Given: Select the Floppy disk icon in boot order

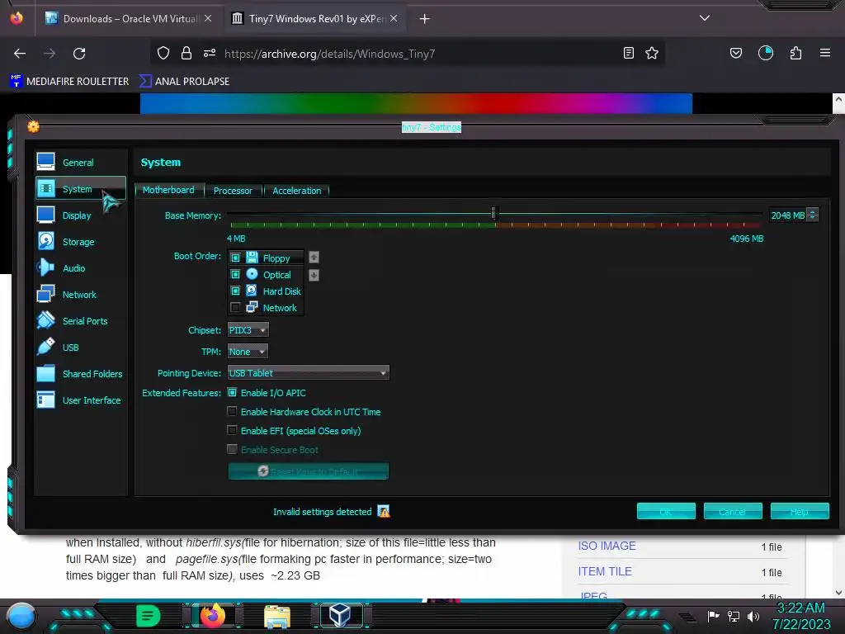Looking at the screenshot, I should tap(252, 258).
